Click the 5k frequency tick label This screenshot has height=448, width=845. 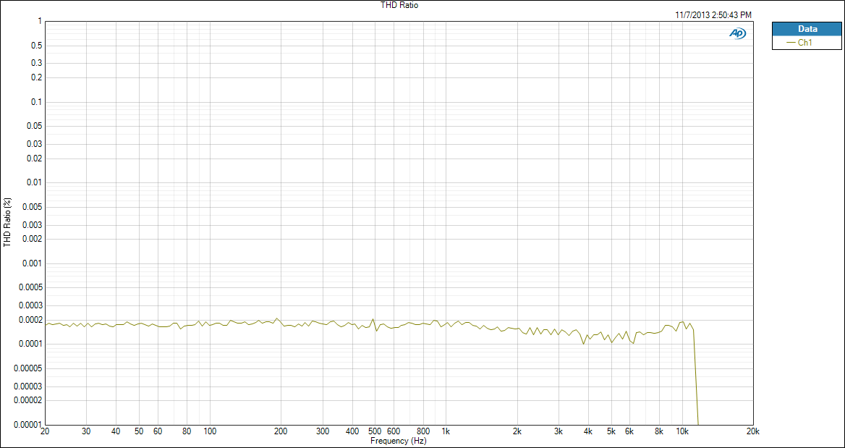point(611,432)
